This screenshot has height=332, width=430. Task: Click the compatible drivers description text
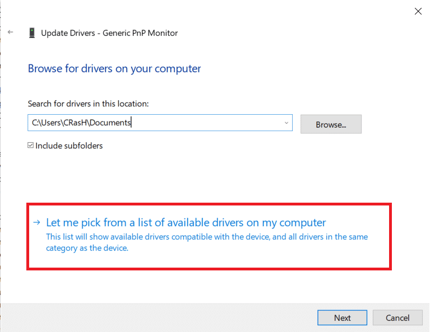206,242
